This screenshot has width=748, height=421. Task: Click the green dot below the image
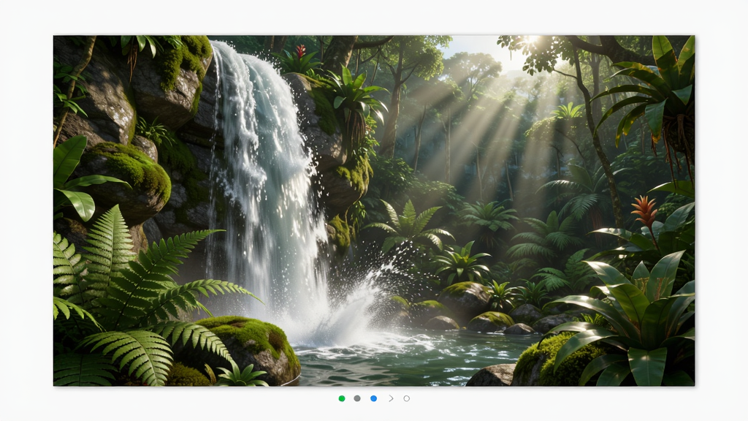pyautogui.click(x=342, y=398)
